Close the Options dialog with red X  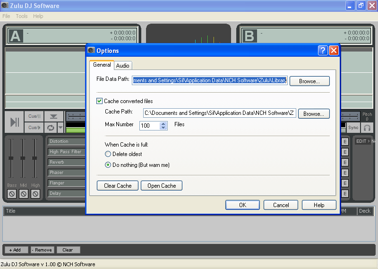334,51
